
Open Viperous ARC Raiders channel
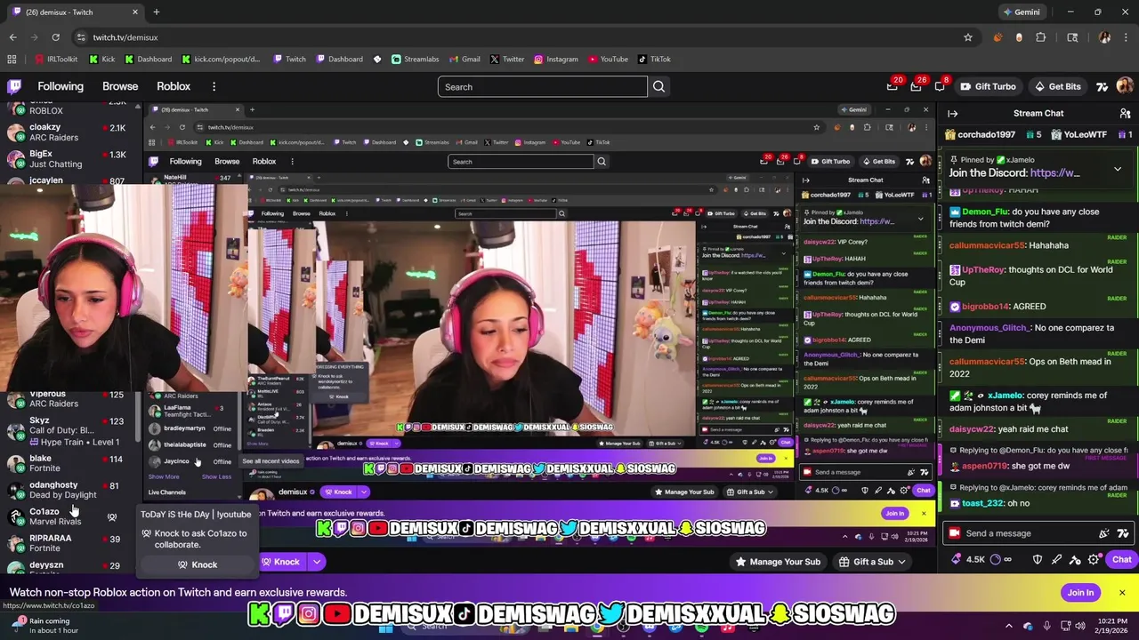[67, 398]
